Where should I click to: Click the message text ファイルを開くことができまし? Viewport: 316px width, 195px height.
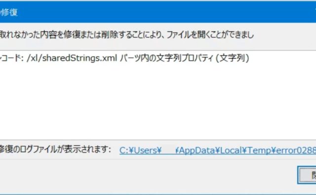(210, 35)
